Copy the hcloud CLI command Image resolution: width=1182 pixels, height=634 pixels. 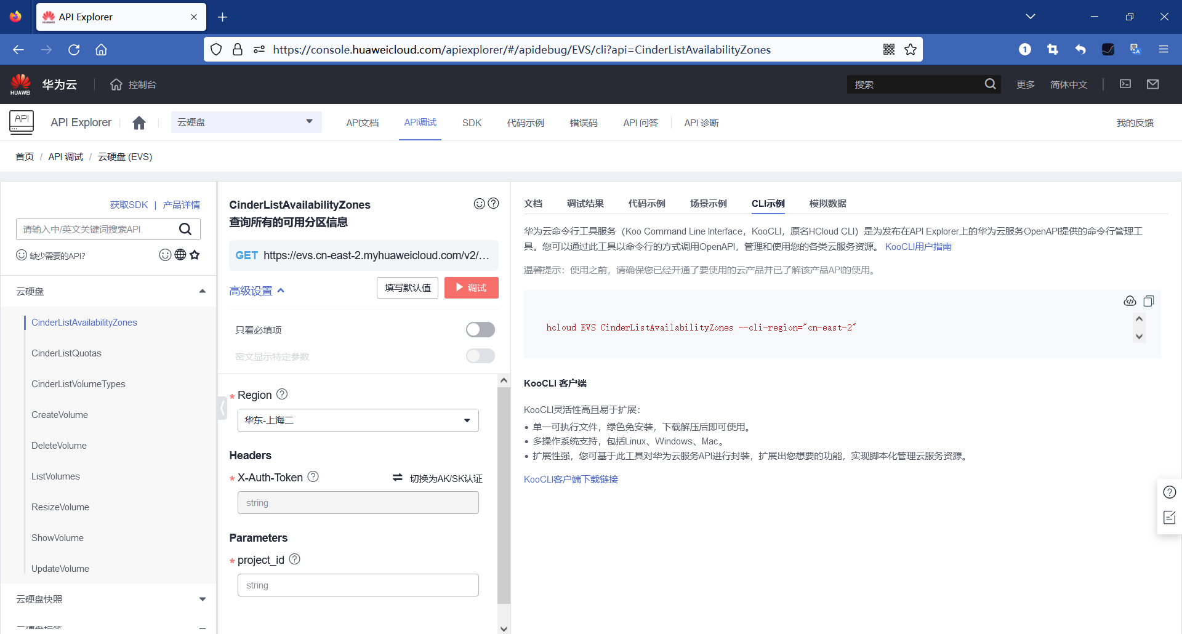pos(1149,301)
